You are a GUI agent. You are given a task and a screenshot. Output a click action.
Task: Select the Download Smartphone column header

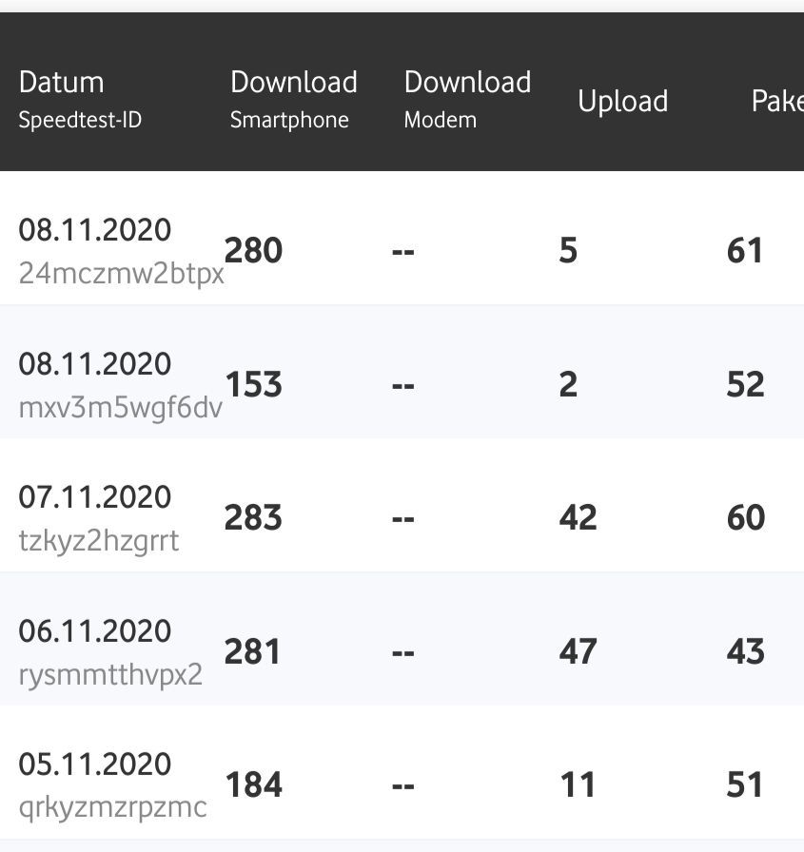[294, 100]
